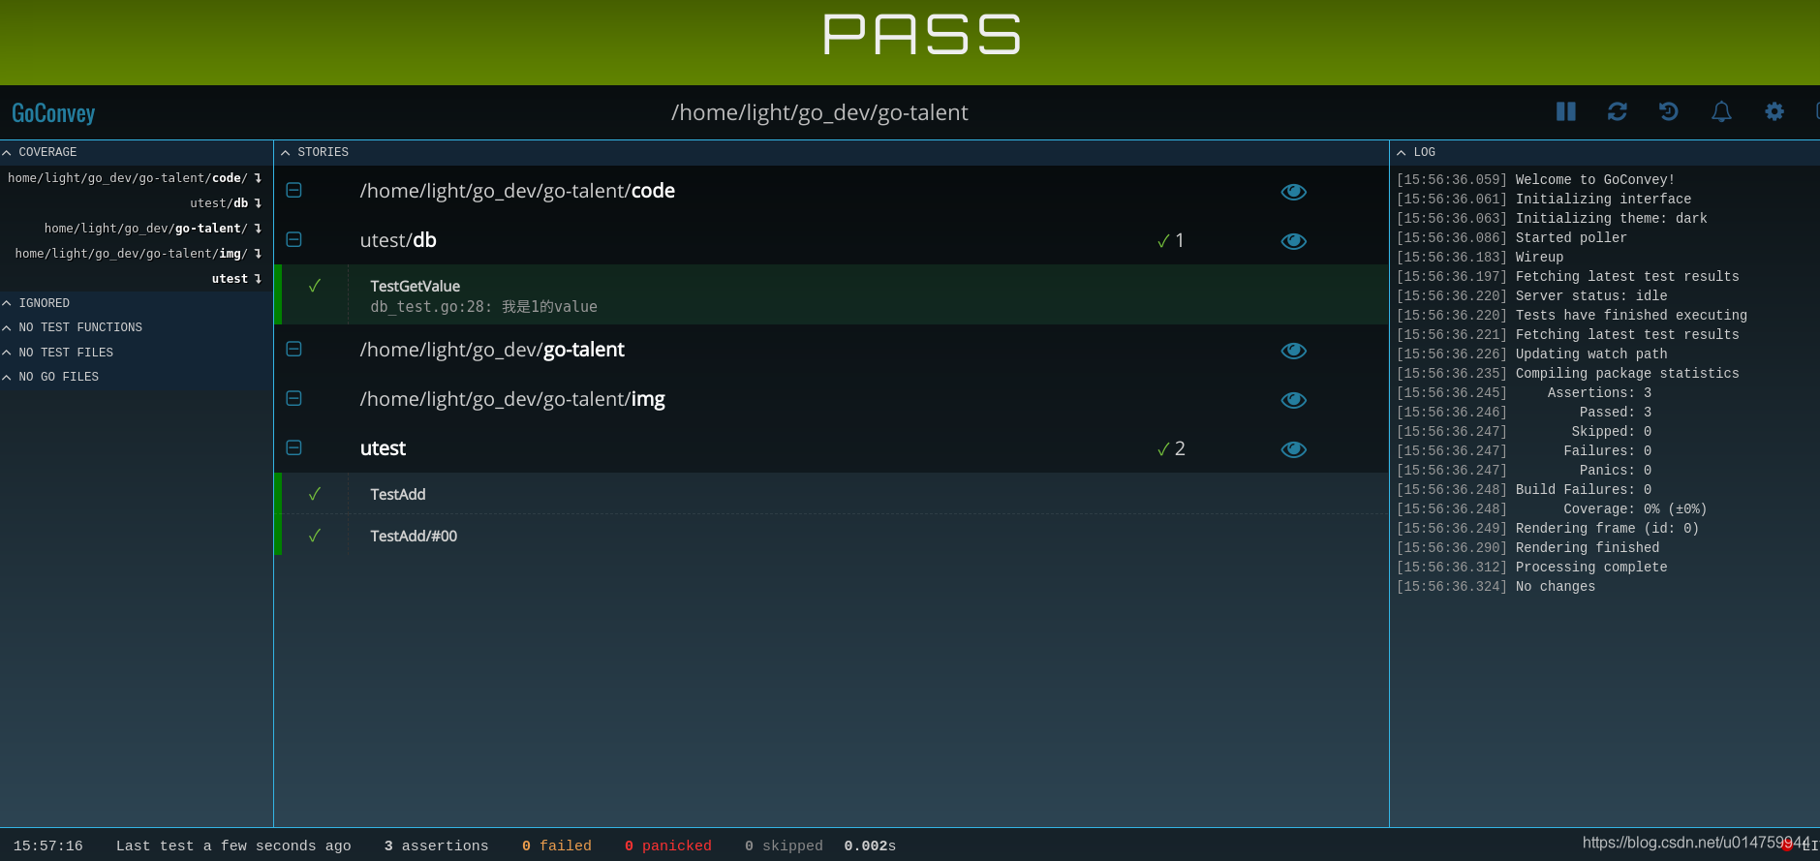Click passed count on utest
The width and height of the screenshot is (1820, 861).
[x=1171, y=448]
